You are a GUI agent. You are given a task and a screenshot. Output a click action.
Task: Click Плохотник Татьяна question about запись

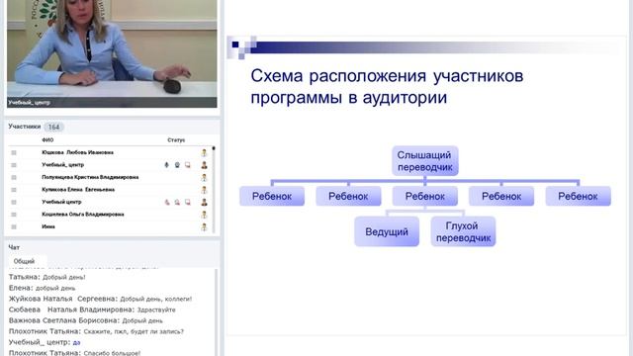tap(96, 332)
